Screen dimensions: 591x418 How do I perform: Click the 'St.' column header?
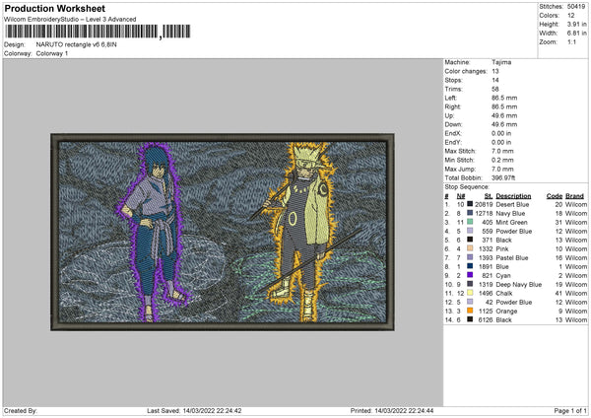click(x=489, y=196)
